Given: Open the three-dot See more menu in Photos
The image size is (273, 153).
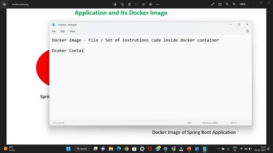Looking at the screenshot, I should pos(158,4).
